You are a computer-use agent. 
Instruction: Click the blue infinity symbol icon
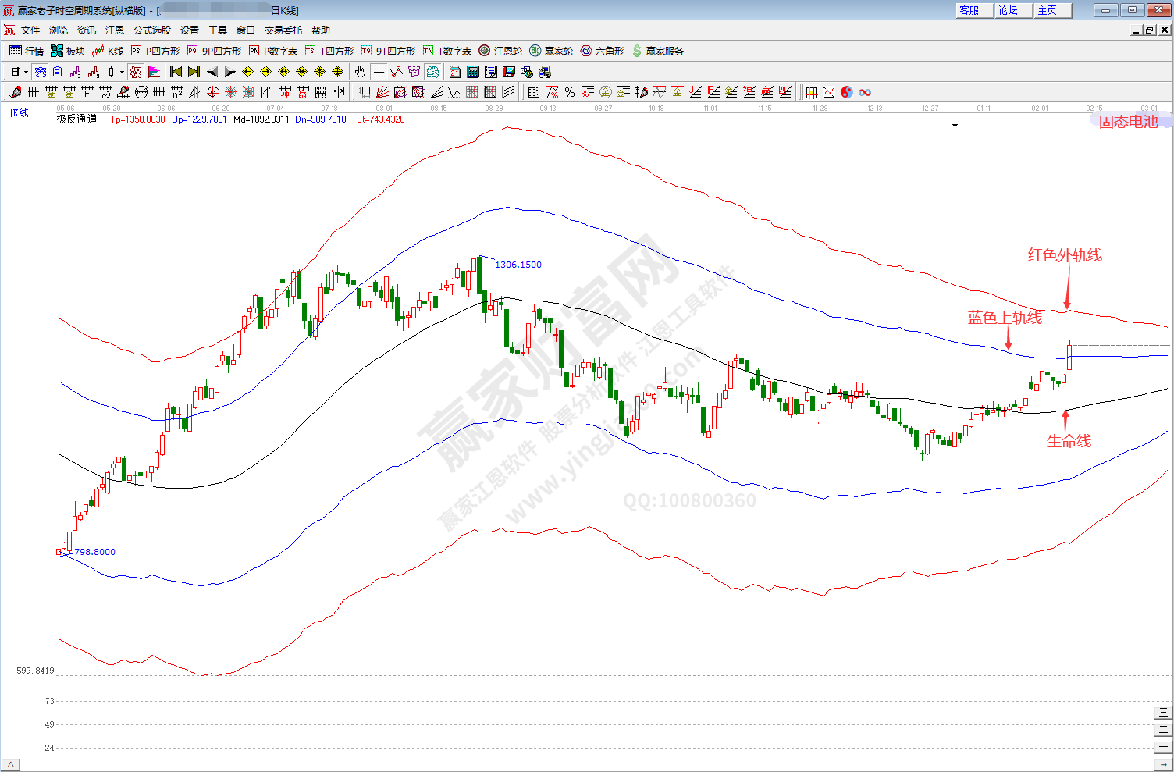pos(865,92)
